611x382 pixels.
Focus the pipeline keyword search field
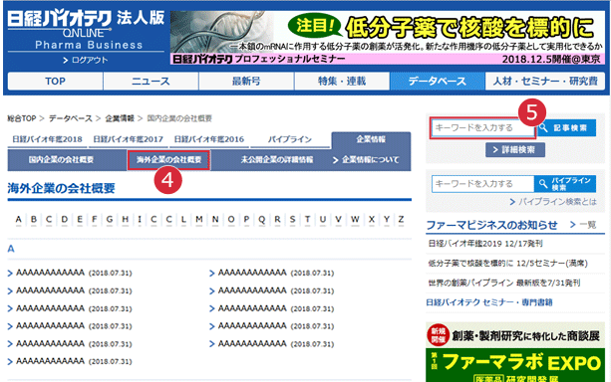482,184
